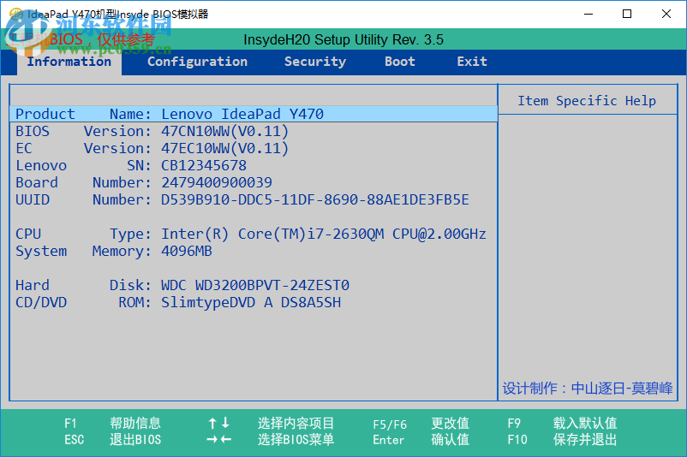Click F10 保存并退出 hint

(x=562, y=440)
